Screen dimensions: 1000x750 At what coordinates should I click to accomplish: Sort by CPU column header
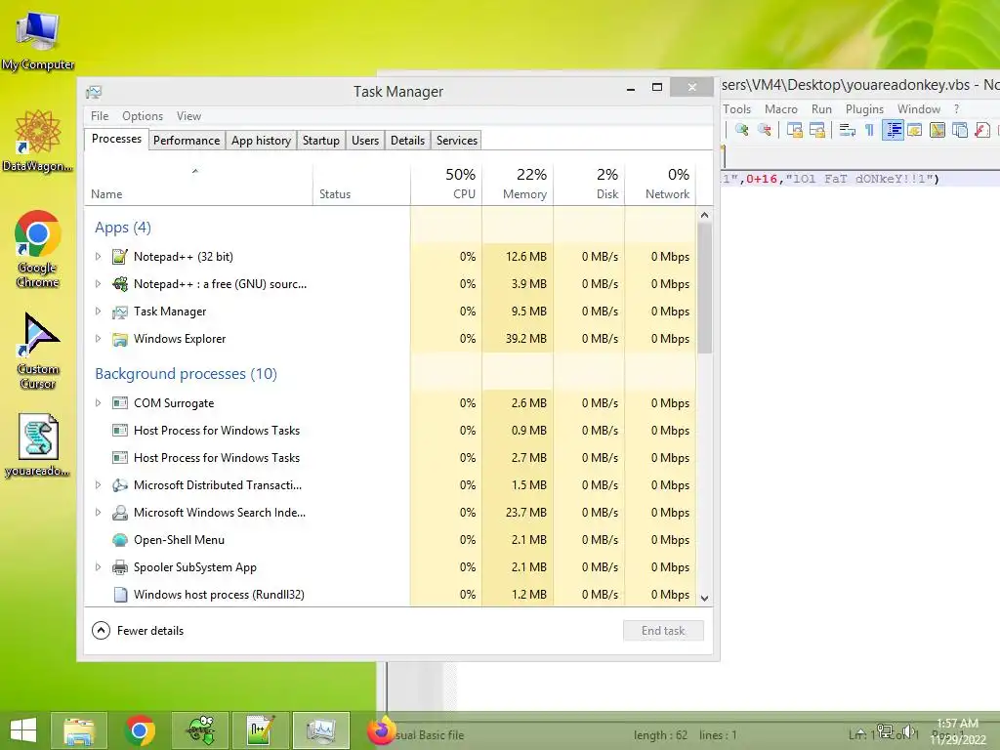click(x=445, y=185)
